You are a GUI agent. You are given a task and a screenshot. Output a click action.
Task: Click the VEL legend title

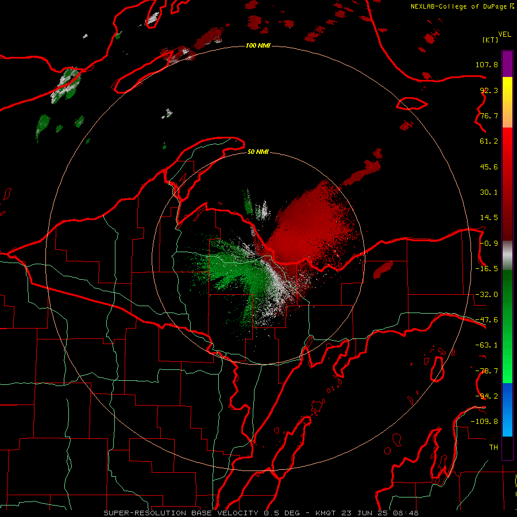[x=504, y=34]
